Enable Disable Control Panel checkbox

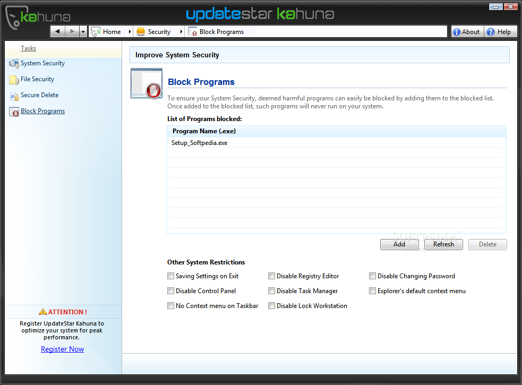(x=171, y=291)
